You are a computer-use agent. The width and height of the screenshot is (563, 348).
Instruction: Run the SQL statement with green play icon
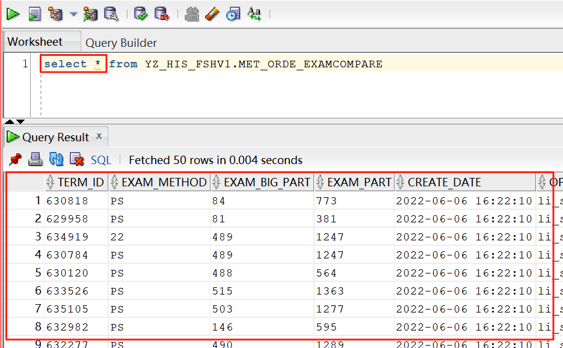(x=13, y=13)
